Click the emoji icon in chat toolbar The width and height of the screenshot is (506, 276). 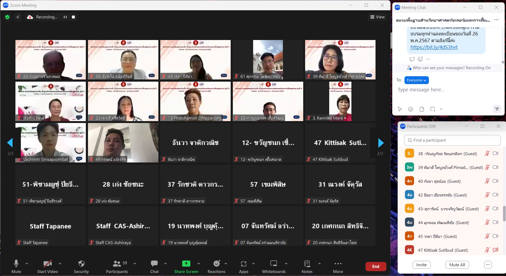point(411,109)
